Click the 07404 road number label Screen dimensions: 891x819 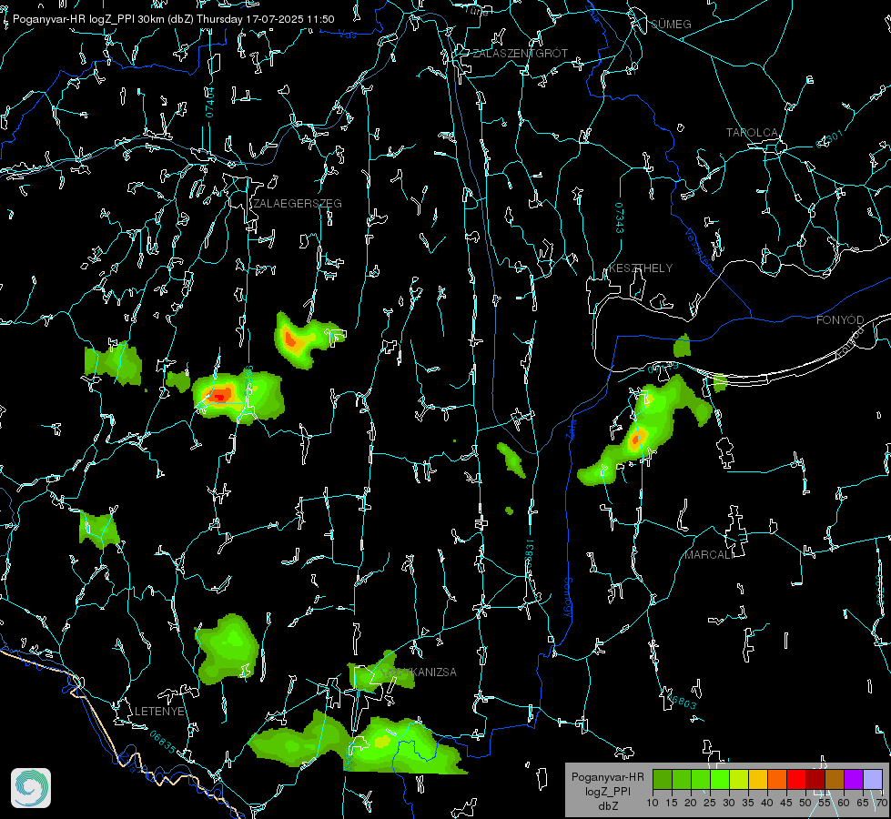pyautogui.click(x=209, y=102)
